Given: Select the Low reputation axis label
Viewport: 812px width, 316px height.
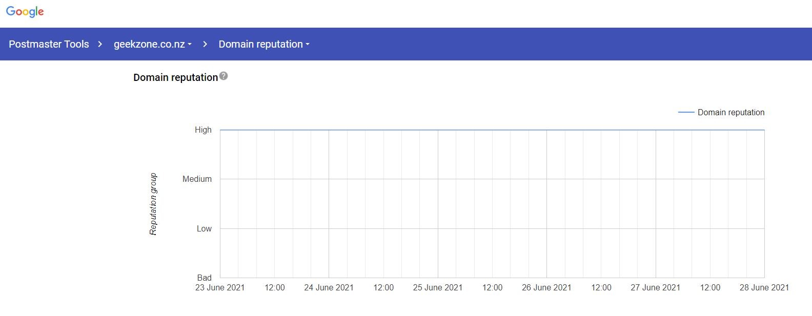Looking at the screenshot, I should [204, 229].
